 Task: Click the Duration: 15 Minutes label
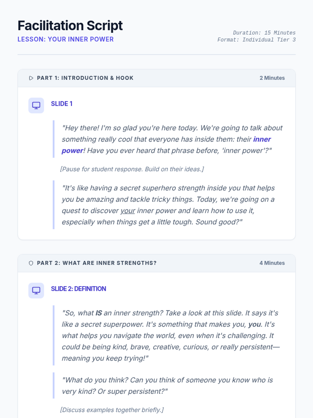264,33
